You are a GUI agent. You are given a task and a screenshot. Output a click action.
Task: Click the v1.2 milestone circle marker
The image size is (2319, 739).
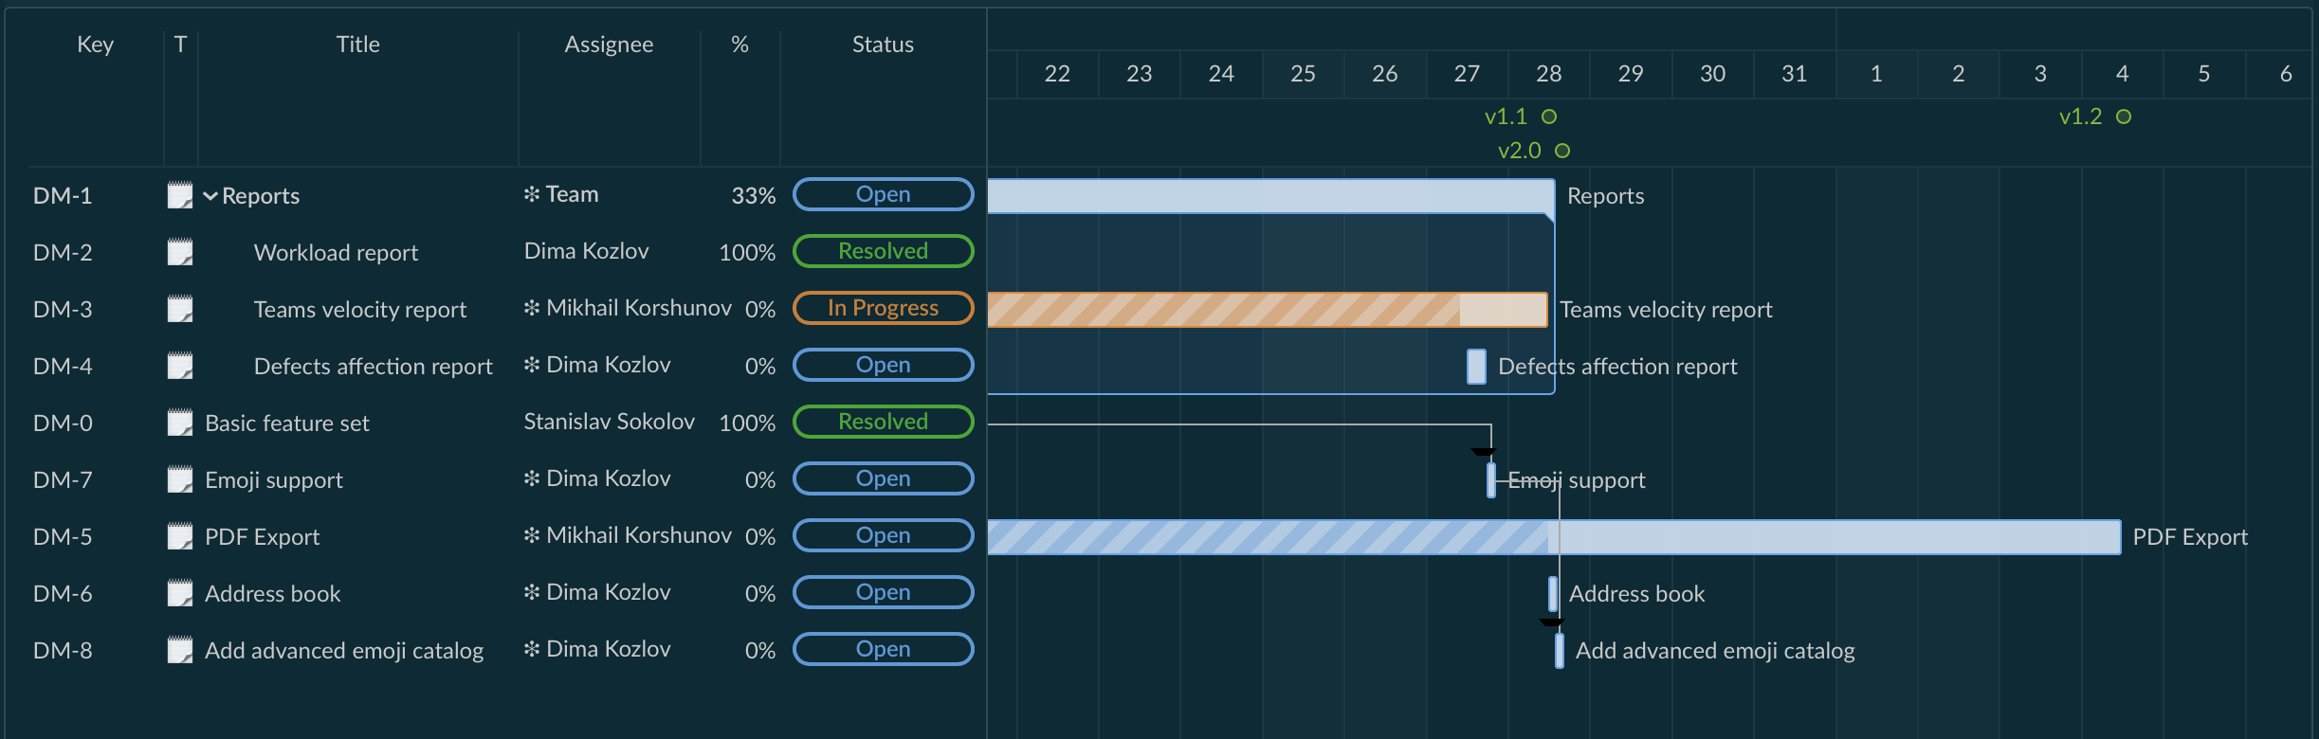pos(2124,117)
